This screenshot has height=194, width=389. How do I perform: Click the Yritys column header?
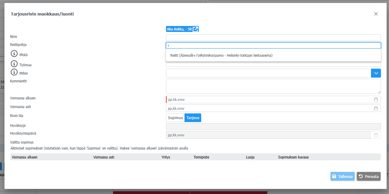(166, 157)
